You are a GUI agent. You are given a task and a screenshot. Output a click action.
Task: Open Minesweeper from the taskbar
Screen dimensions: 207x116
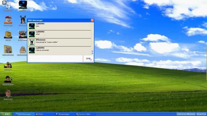65,114
